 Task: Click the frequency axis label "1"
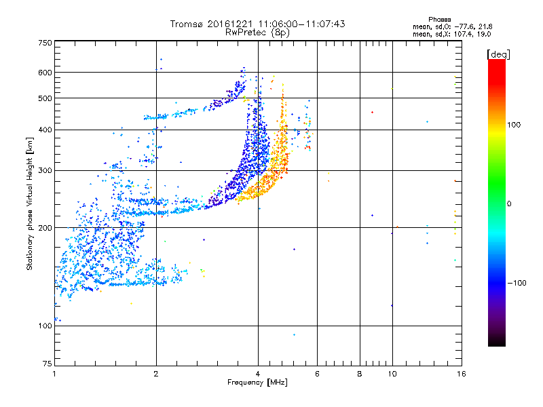pos(54,374)
